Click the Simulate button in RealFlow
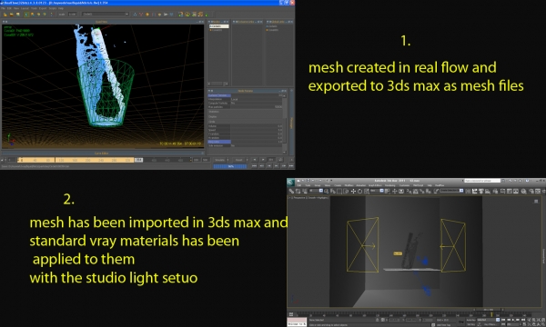This screenshot has height=327, width=546. (220, 160)
